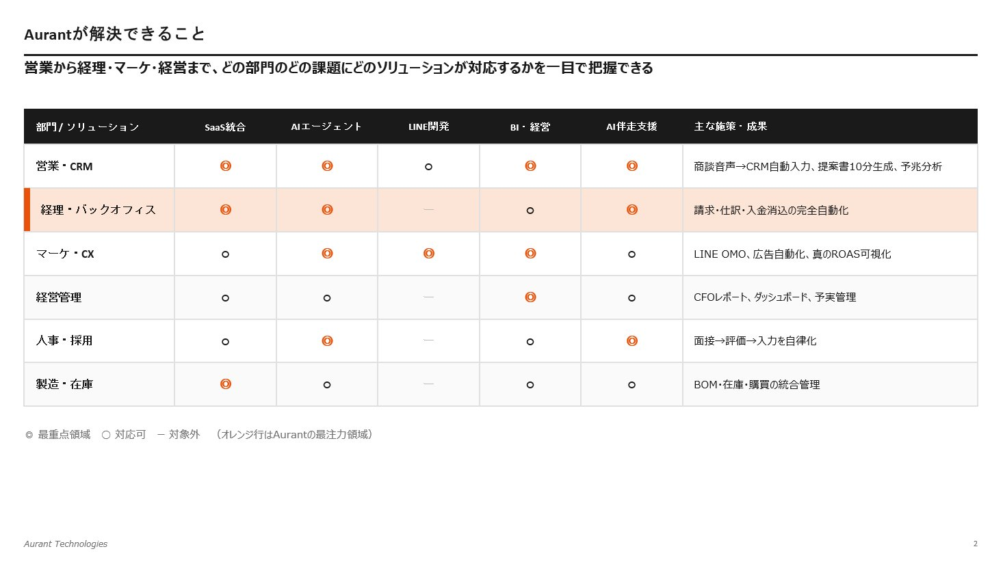
Task: Select the − symbol for 人事・採用 LINE開発
Action: tap(428, 340)
